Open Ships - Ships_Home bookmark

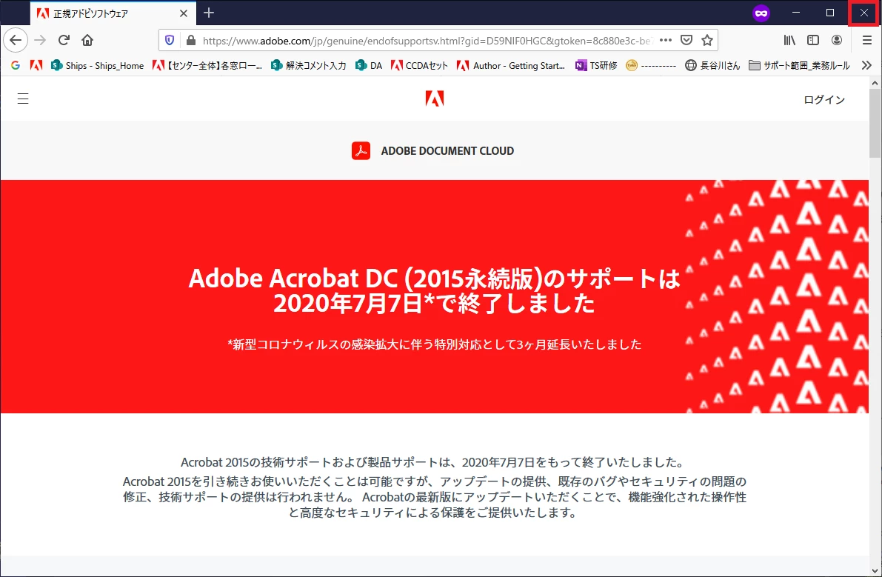(x=97, y=65)
